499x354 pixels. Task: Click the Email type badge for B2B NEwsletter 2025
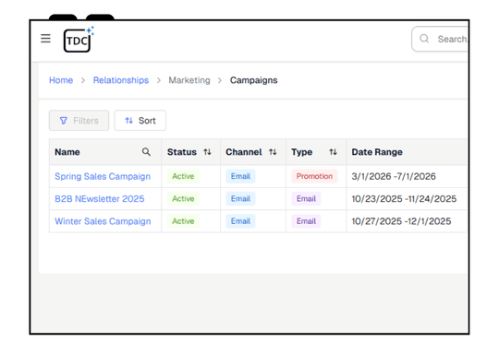(x=306, y=199)
